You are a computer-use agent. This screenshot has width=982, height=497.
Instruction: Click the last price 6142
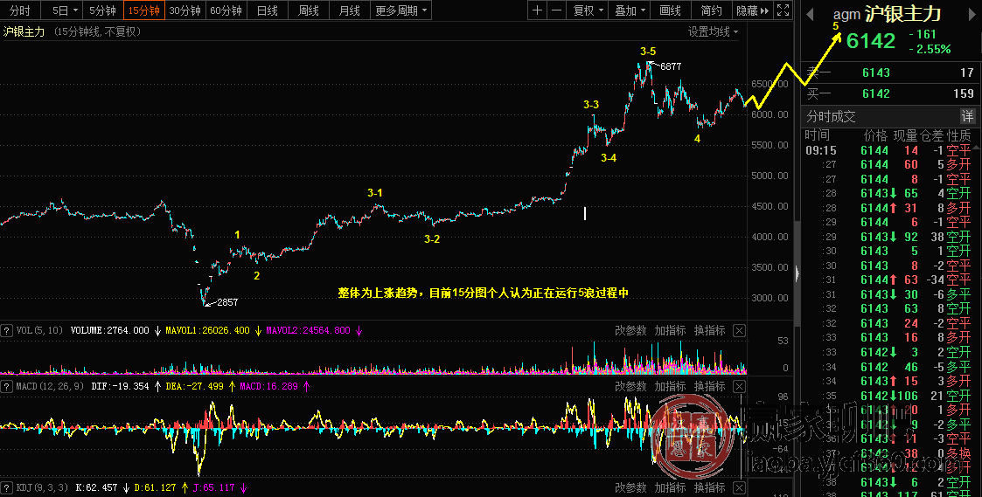(x=871, y=41)
